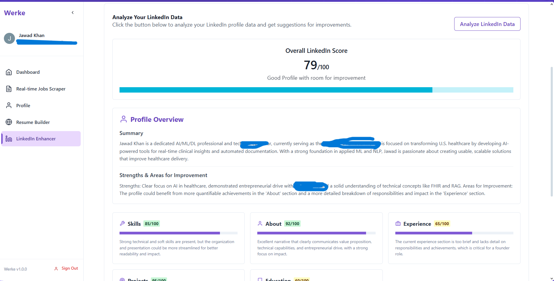Click 'Good Profile with room for improvement' text
This screenshot has width=554, height=281.
316,78
